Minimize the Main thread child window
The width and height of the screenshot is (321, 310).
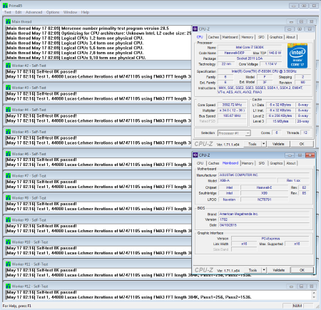coord(291,21)
